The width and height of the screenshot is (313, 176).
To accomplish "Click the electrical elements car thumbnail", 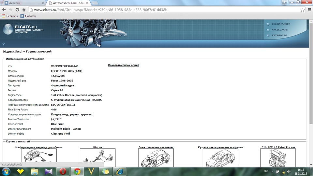I will (x=156, y=158).
